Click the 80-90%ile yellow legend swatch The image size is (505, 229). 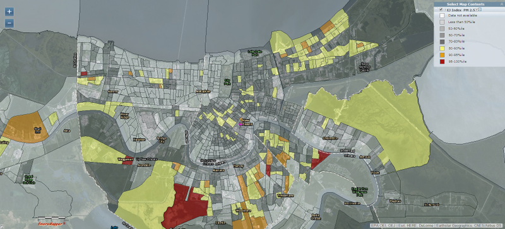coord(443,48)
